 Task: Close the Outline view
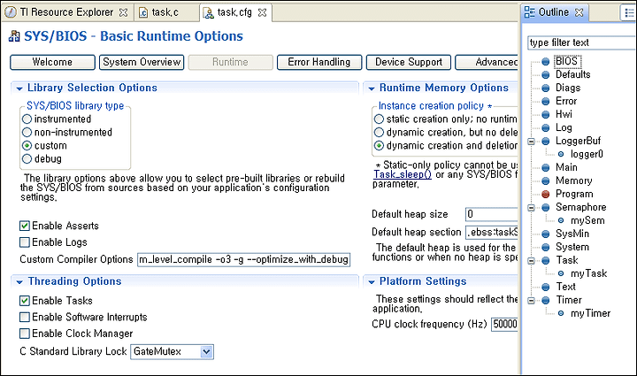point(579,12)
